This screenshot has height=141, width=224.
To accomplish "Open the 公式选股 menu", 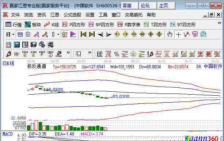I will click(x=72, y=15).
